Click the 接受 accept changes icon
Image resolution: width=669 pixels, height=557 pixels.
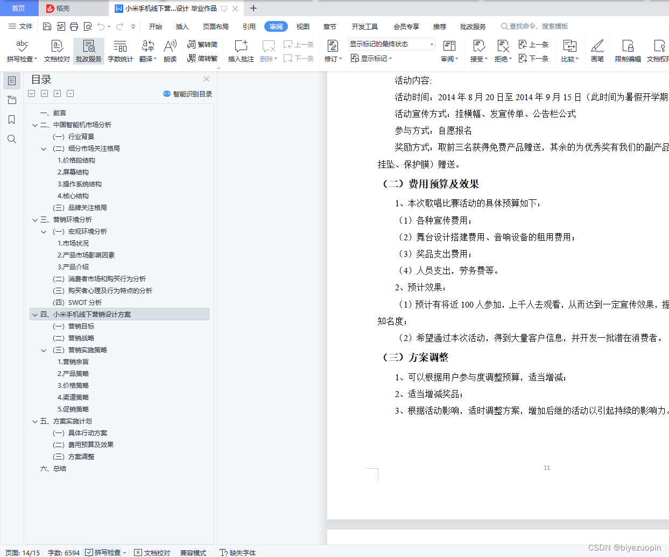tap(479, 46)
